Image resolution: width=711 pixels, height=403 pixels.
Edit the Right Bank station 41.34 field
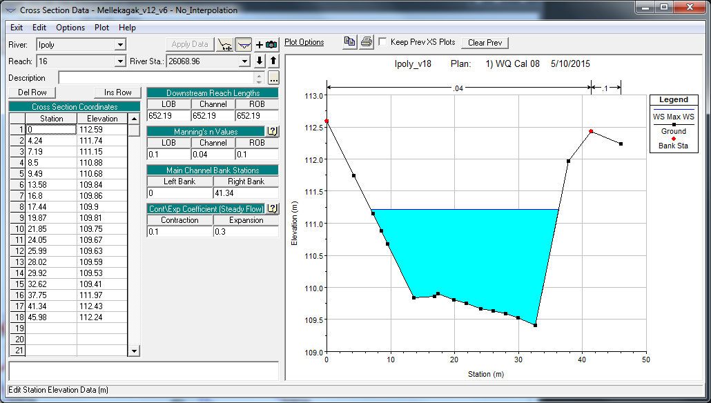point(246,193)
